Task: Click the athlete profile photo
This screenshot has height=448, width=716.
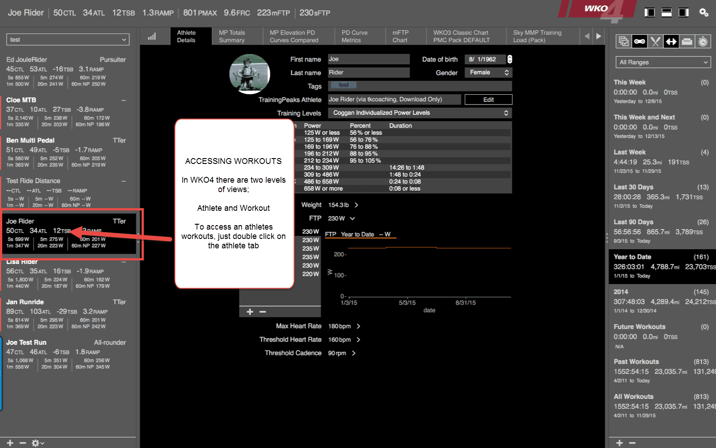Action: point(250,74)
